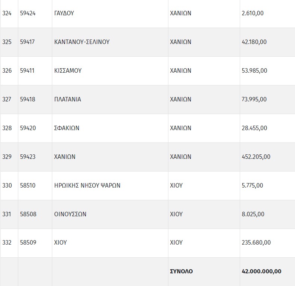
Task: Click row number 331
Action: (x=7, y=214)
